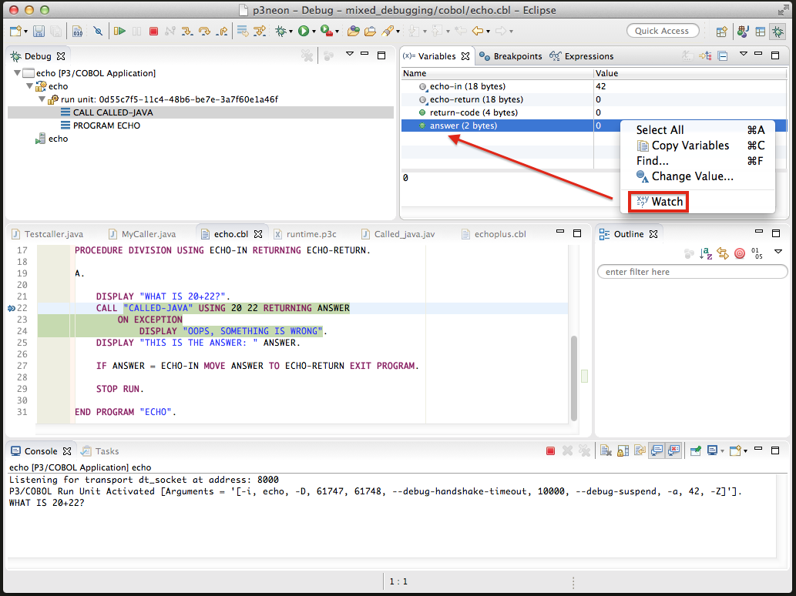Open the Debug configurations dropdown arrow
Image resolution: width=796 pixels, height=596 pixels.
tap(291, 32)
